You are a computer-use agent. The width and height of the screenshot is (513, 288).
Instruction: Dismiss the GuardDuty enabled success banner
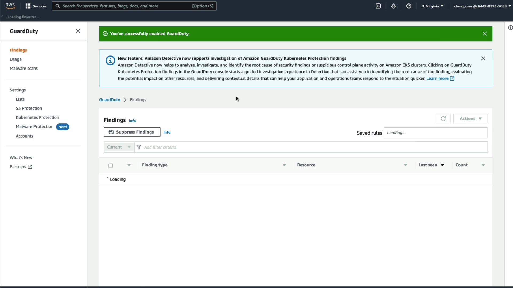point(485,34)
